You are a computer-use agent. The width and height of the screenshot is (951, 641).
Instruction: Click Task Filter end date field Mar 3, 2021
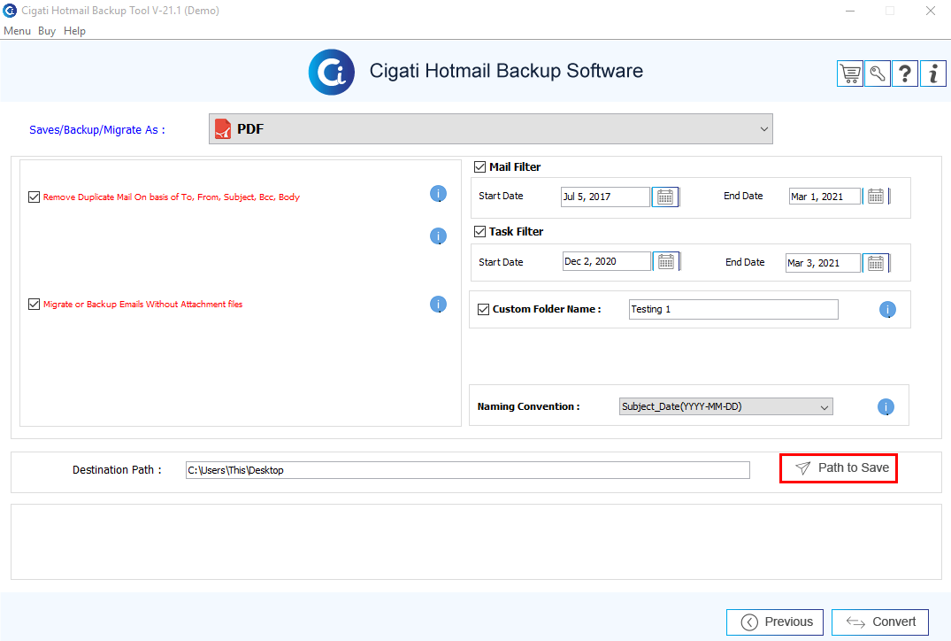point(823,263)
